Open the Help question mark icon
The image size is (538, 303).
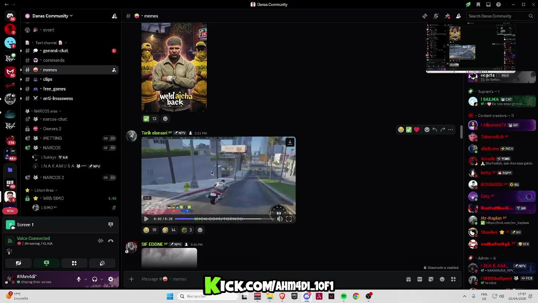coord(498,5)
